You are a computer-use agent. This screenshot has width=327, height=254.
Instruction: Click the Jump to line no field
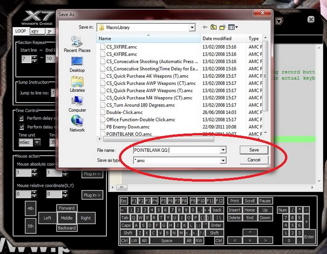53,92
